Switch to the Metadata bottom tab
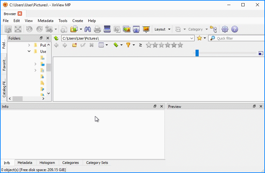 tap(25, 163)
